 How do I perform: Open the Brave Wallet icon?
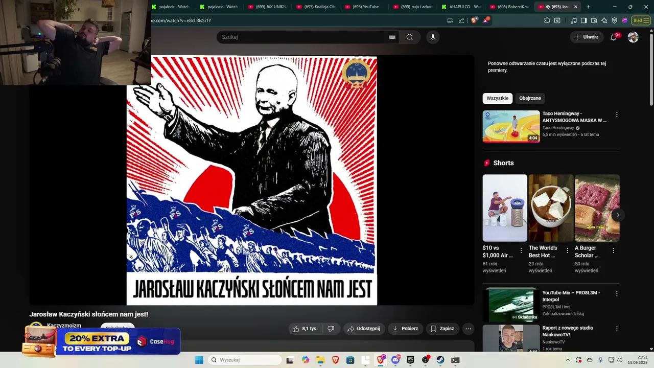coord(594,20)
